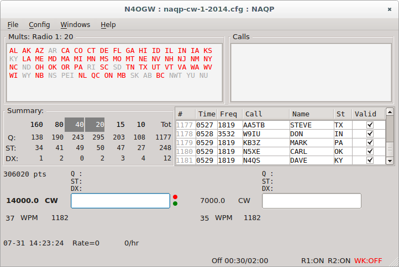Click frequency 3532 in the log
399x267 pixels.
(x=226, y=134)
